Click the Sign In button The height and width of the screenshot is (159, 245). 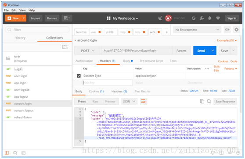coord(232,18)
